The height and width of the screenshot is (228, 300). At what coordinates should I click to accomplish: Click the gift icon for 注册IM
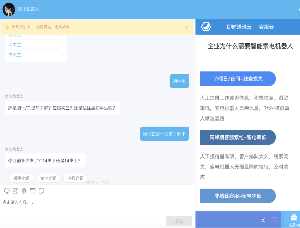tap(293, 217)
